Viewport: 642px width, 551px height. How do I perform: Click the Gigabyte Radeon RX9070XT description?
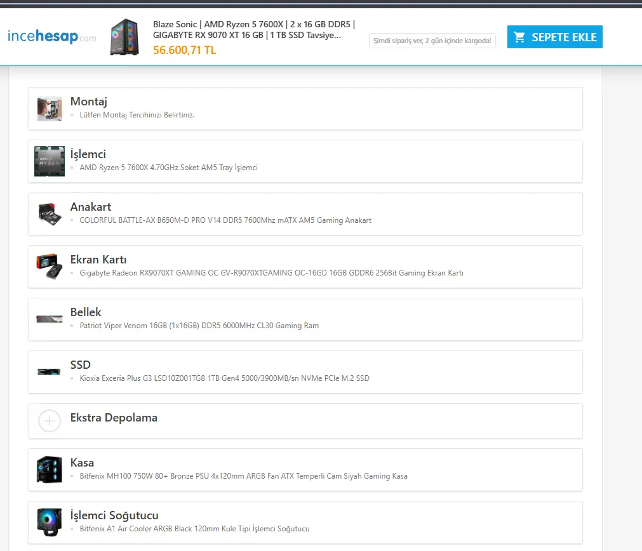271,273
